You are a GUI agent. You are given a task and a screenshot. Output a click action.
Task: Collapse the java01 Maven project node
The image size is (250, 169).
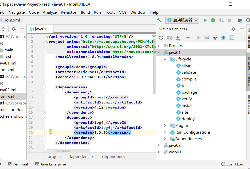coord(159,52)
